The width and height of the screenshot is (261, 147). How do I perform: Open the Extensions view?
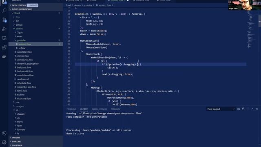pyautogui.click(x=4, y=47)
